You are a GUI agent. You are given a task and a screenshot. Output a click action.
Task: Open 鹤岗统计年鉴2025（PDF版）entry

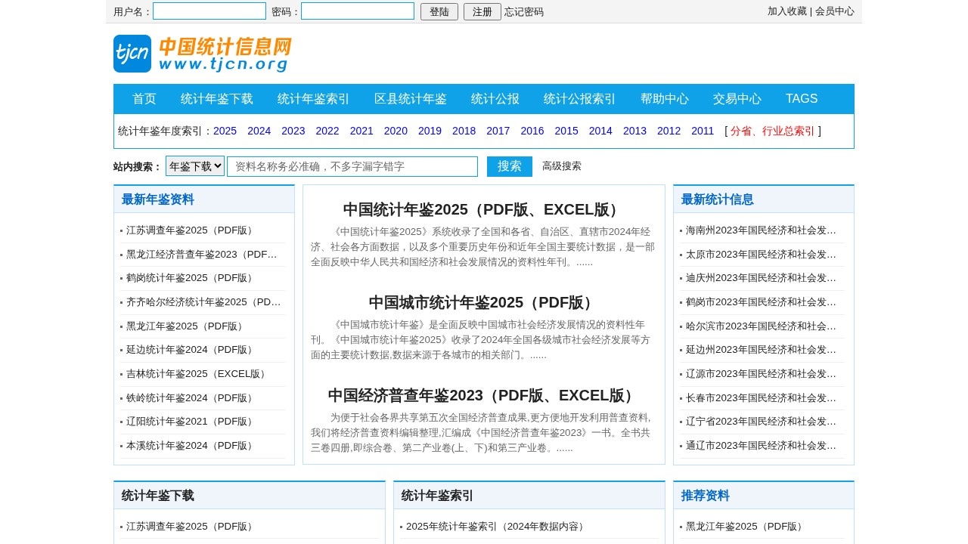191,278
